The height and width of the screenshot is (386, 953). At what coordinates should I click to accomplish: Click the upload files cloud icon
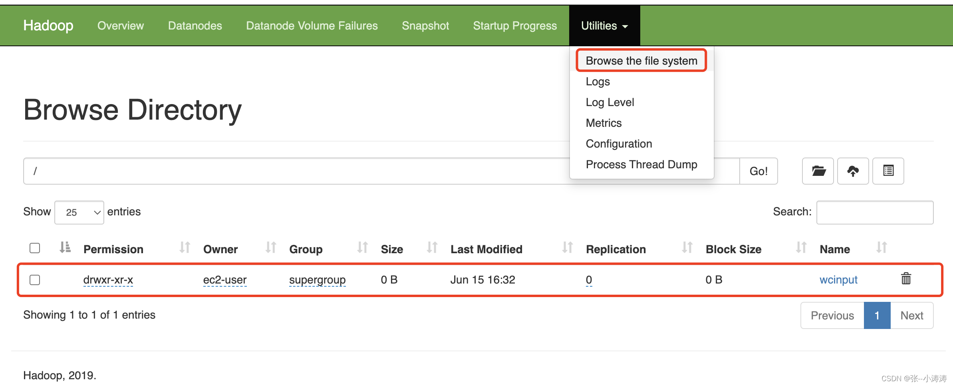click(x=853, y=171)
